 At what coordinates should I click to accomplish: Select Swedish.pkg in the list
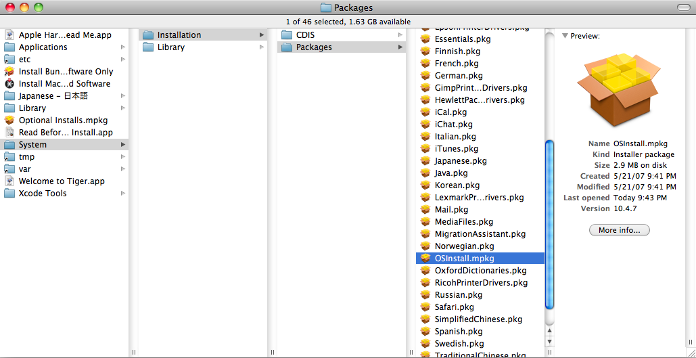point(480,343)
